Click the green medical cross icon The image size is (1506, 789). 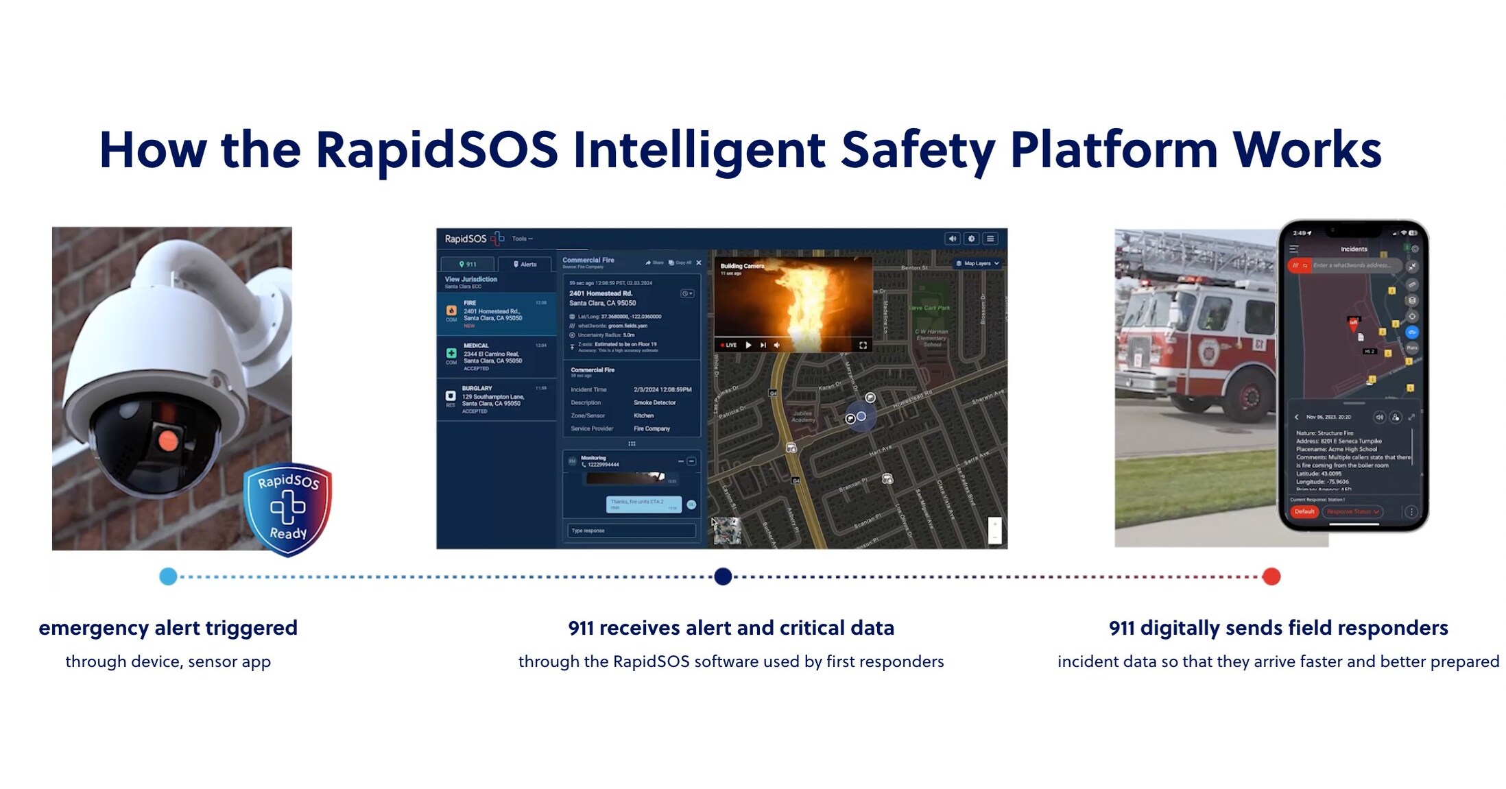click(x=451, y=353)
